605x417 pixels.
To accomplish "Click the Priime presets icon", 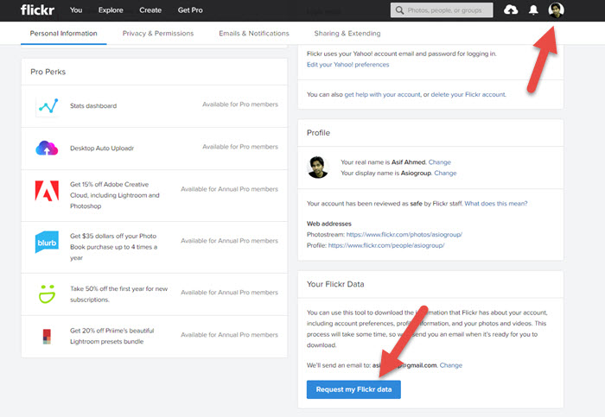I will coord(47,337).
